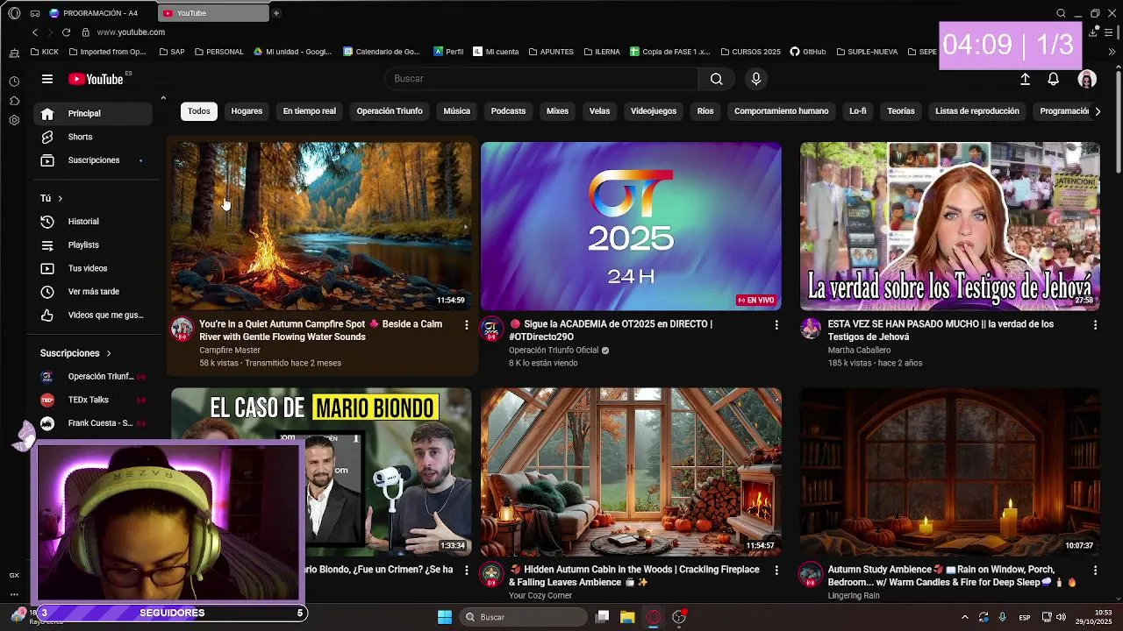Open Martha Caballero channel avatar
This screenshot has width=1123, height=631.
(x=811, y=329)
